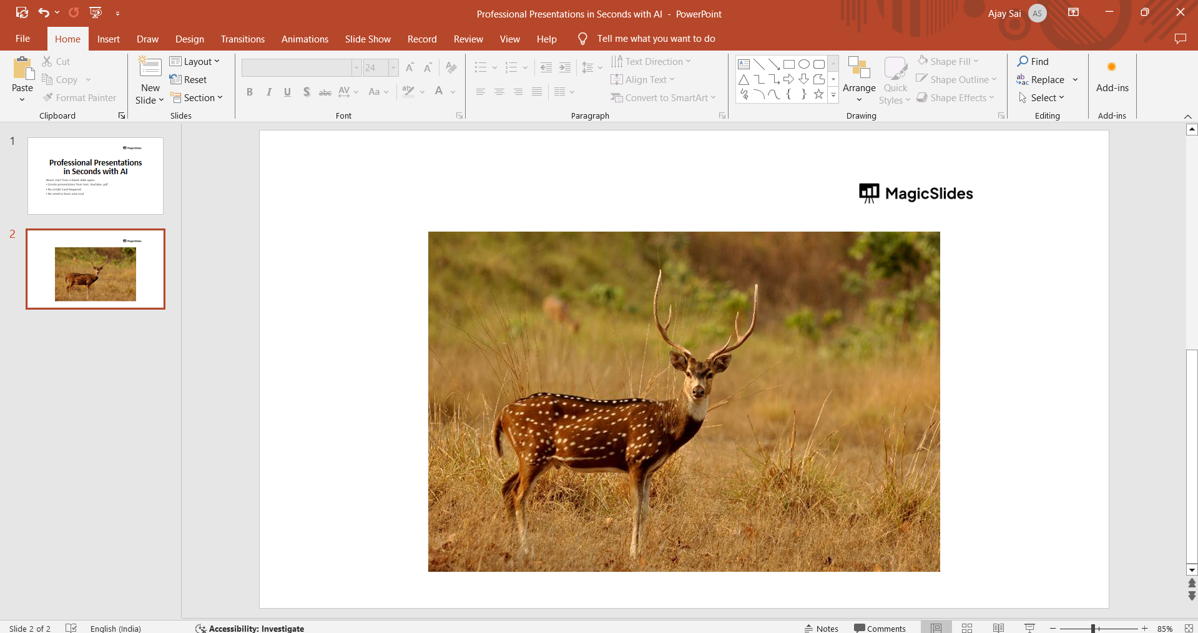Open Reading View from status bar
1198x633 pixels.
[998, 628]
